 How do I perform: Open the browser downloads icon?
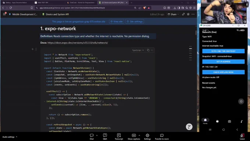[175, 8]
